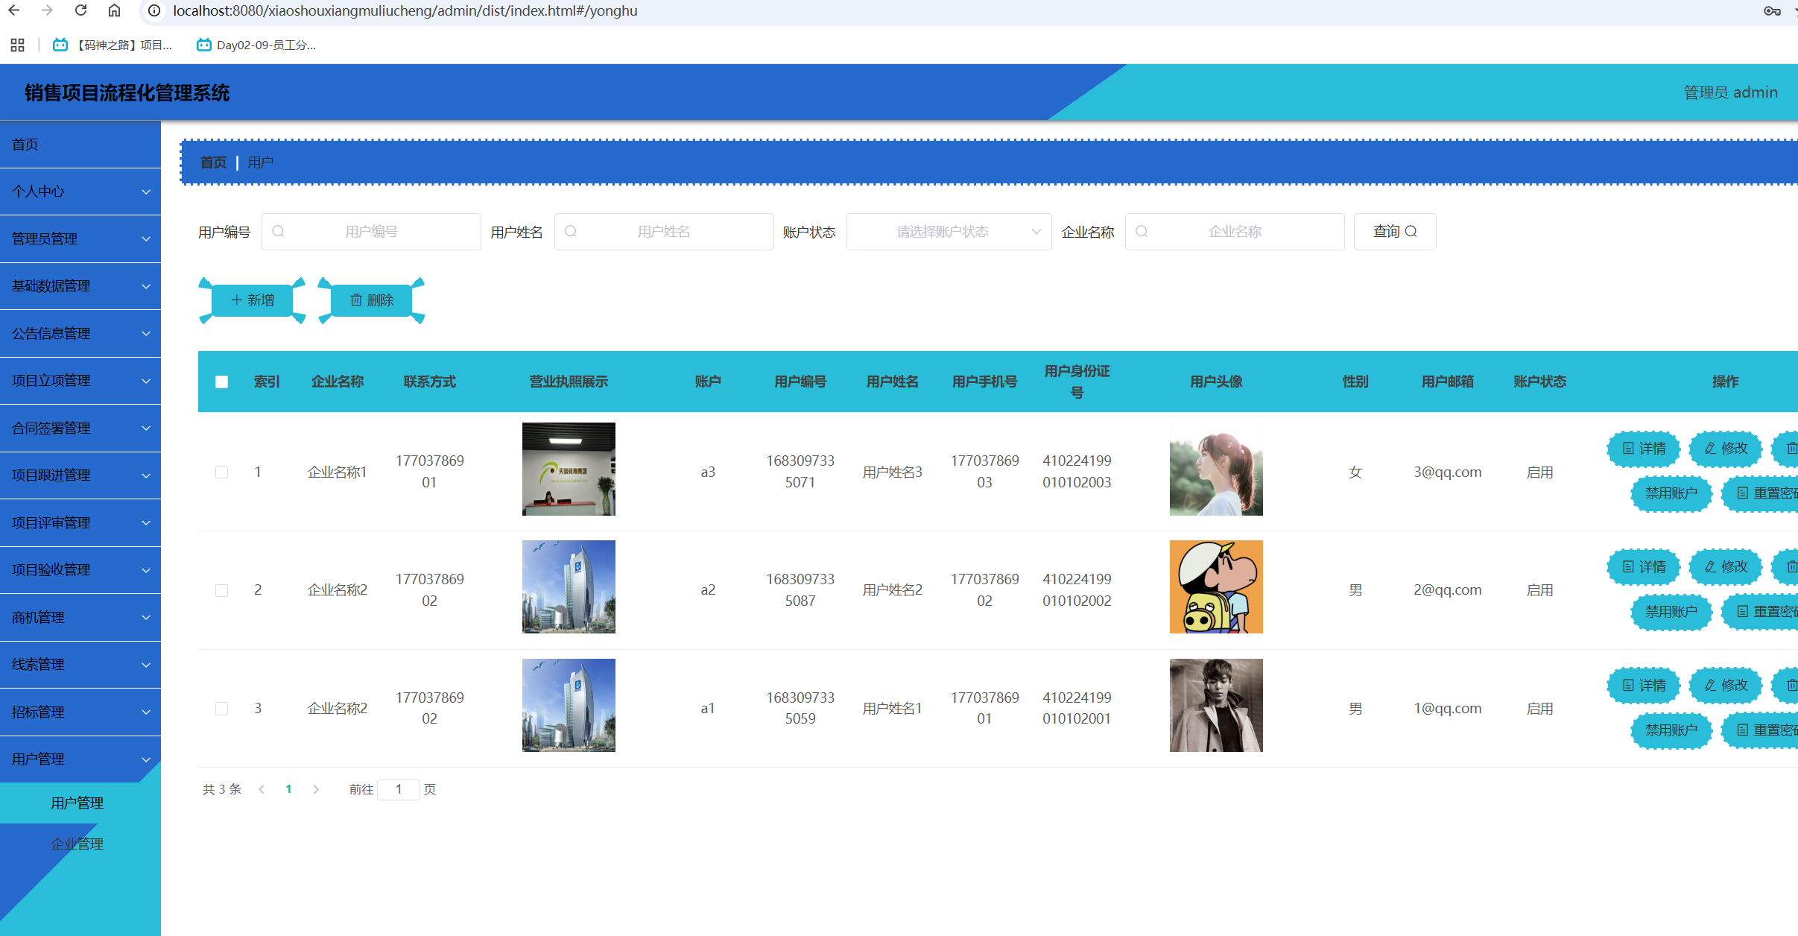The width and height of the screenshot is (1798, 936).
Task: Open the Day02-09-员工分 bookmark
Action: pyautogui.click(x=256, y=45)
